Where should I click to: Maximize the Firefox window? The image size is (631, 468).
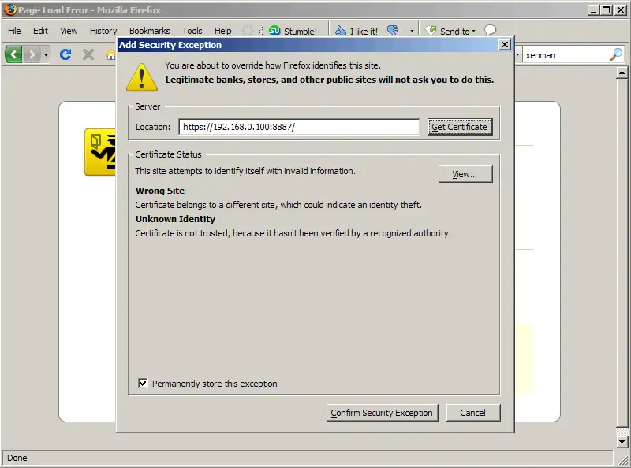pyautogui.click(x=606, y=9)
